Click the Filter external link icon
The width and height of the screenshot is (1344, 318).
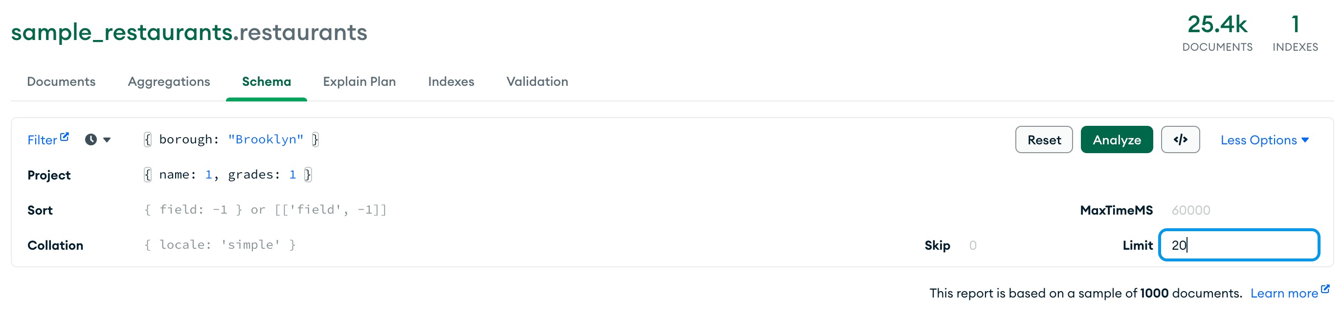(65, 137)
